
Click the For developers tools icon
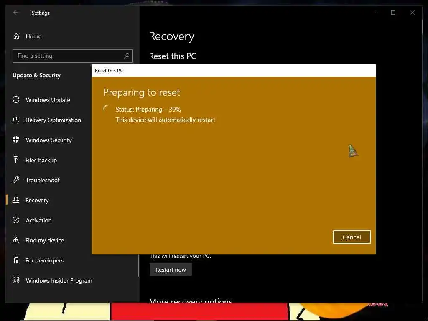point(16,260)
